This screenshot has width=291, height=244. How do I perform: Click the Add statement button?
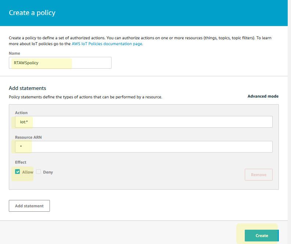coord(29,206)
